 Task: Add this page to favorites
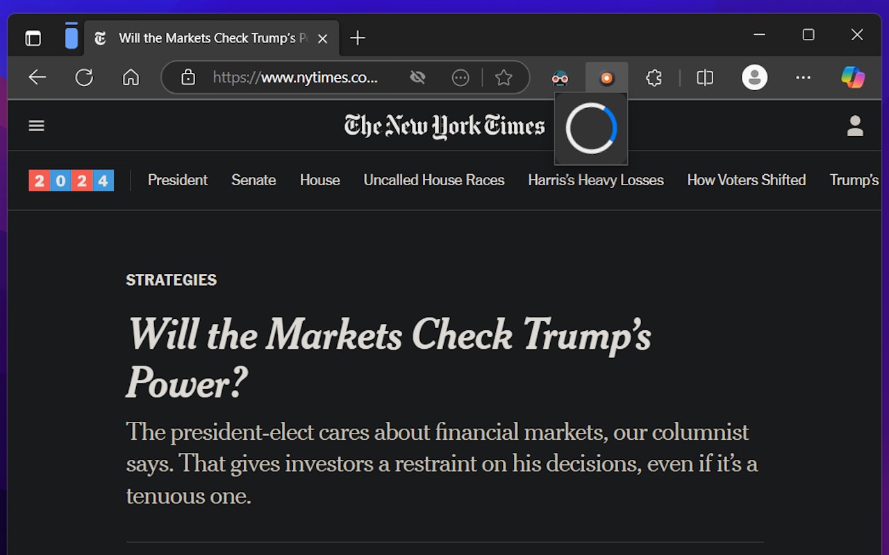coord(504,78)
